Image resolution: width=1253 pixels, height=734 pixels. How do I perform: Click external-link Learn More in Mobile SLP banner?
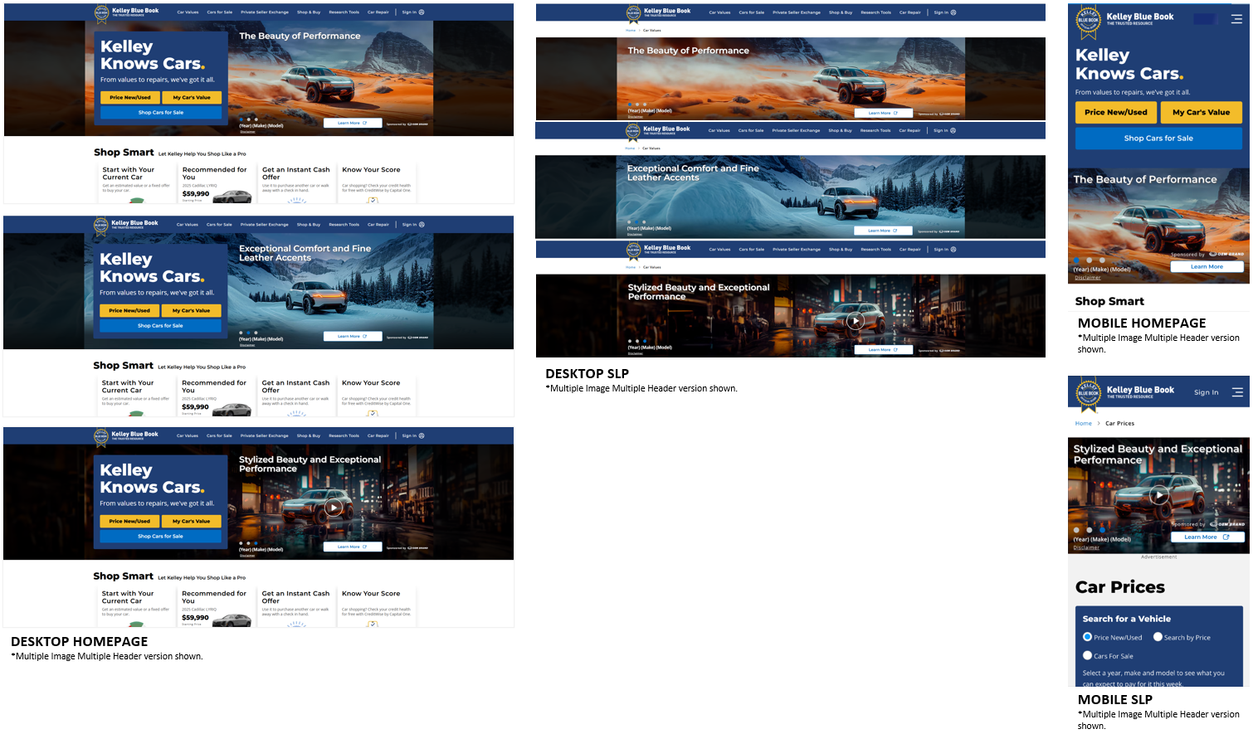(1207, 537)
